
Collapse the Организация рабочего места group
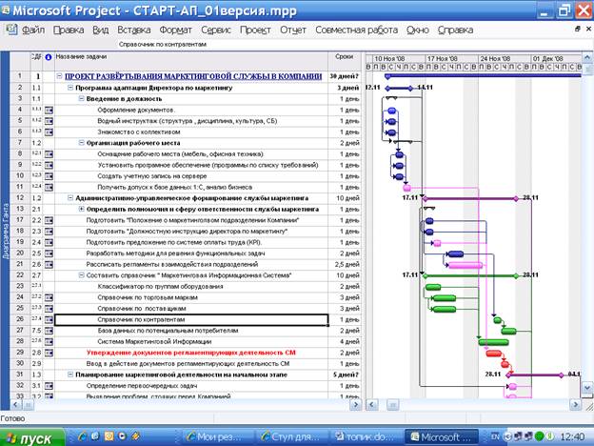tap(81, 142)
